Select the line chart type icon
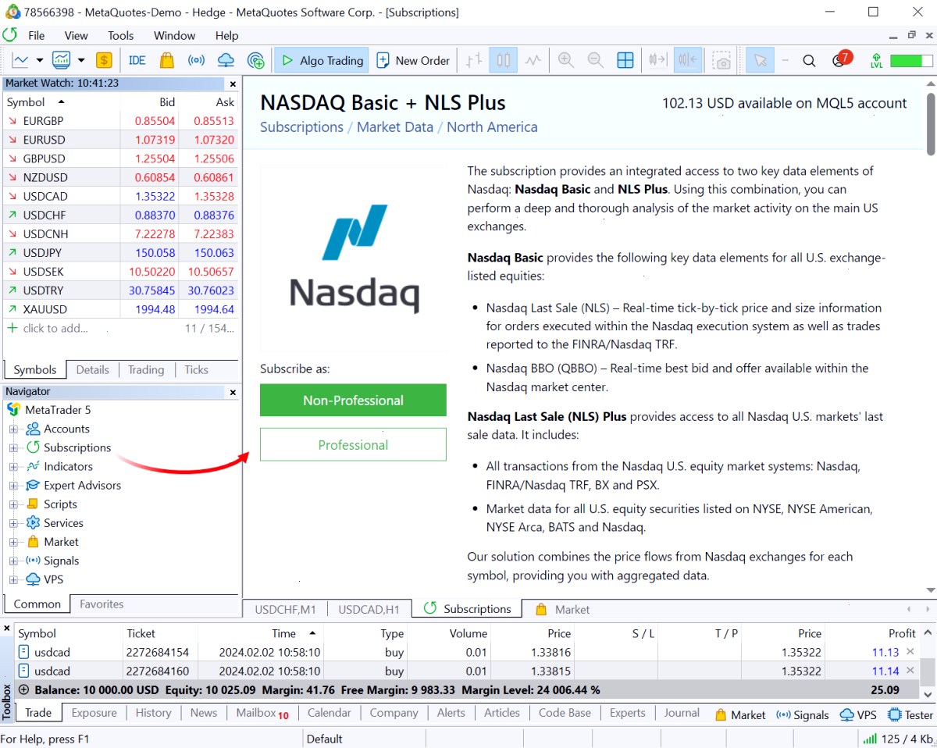 click(x=533, y=60)
